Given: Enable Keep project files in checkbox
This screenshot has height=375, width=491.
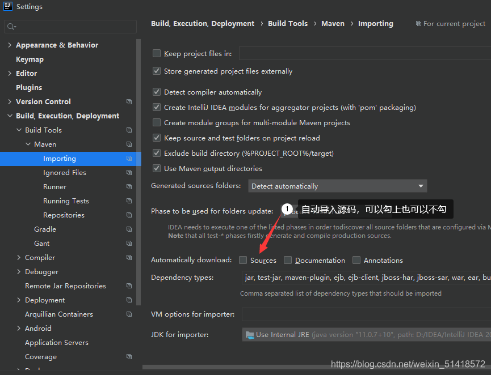Looking at the screenshot, I should coord(157,53).
